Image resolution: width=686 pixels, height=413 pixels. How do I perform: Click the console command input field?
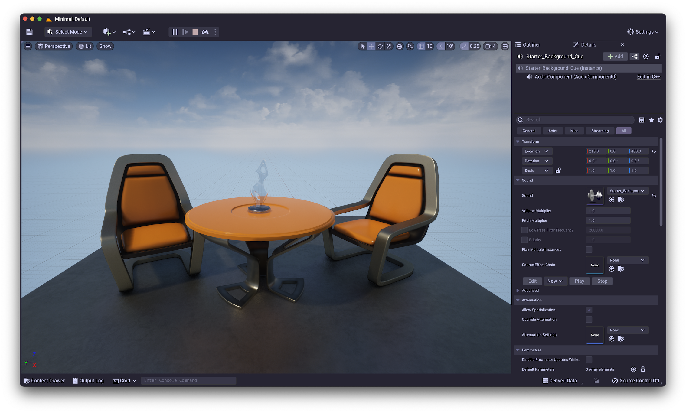coord(188,380)
